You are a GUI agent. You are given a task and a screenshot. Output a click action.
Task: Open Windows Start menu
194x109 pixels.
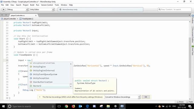tap(3, 106)
